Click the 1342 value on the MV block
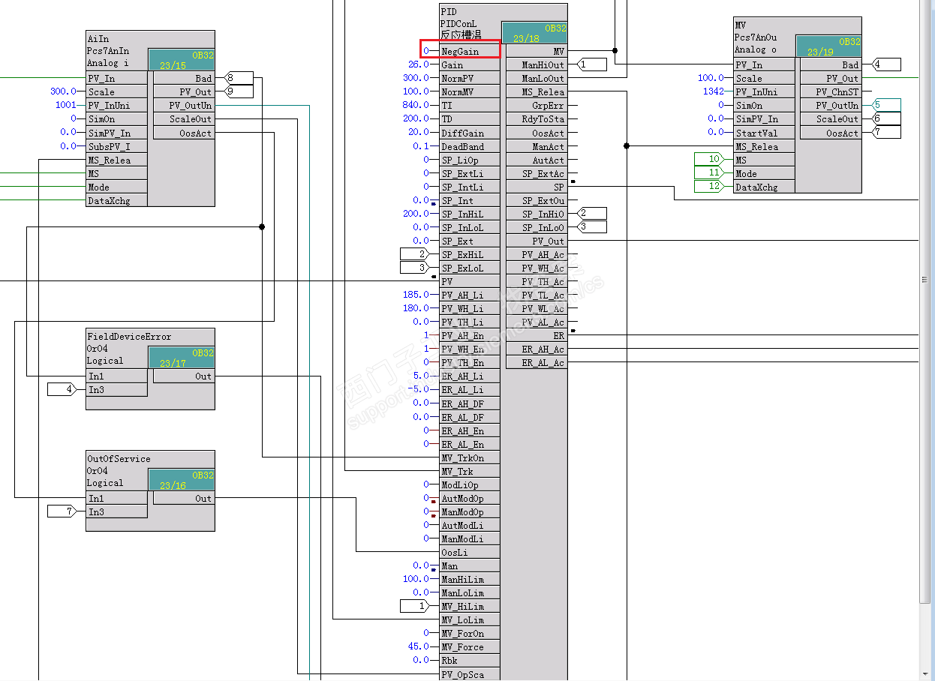Image resolution: width=935 pixels, height=681 pixels. (x=713, y=91)
